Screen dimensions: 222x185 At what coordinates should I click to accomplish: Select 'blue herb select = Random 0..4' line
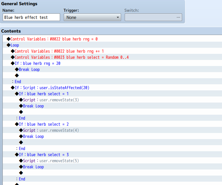[113, 57]
